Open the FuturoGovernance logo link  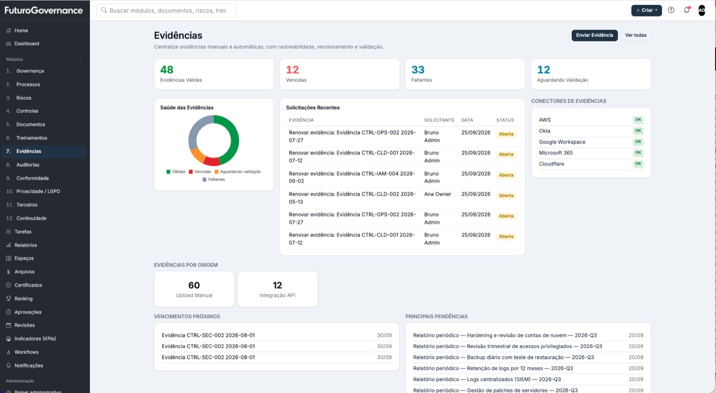point(44,10)
